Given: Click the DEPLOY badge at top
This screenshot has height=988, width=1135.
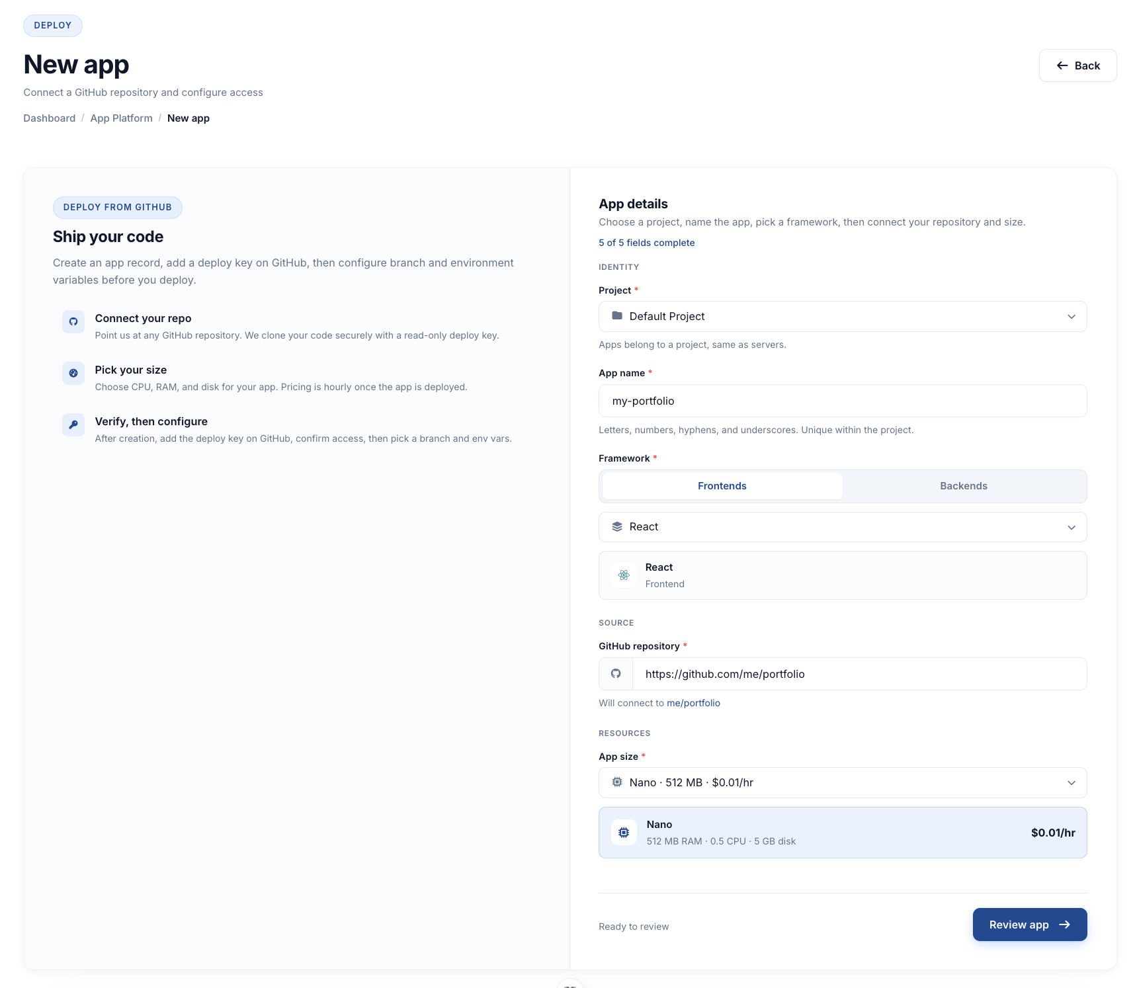Looking at the screenshot, I should [x=53, y=26].
